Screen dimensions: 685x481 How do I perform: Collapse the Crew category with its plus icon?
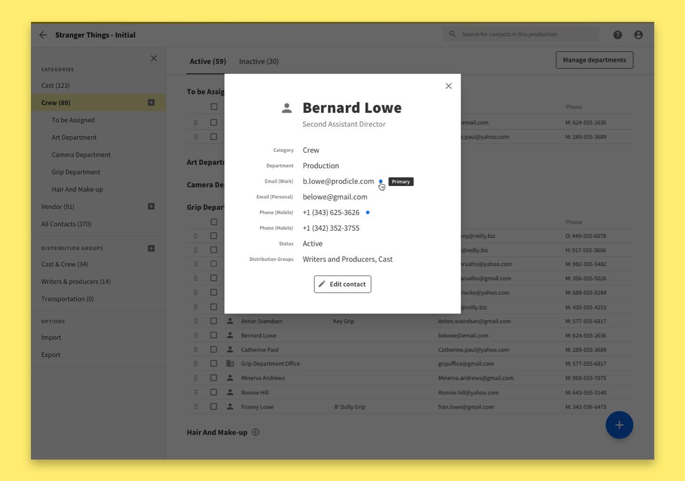[151, 103]
